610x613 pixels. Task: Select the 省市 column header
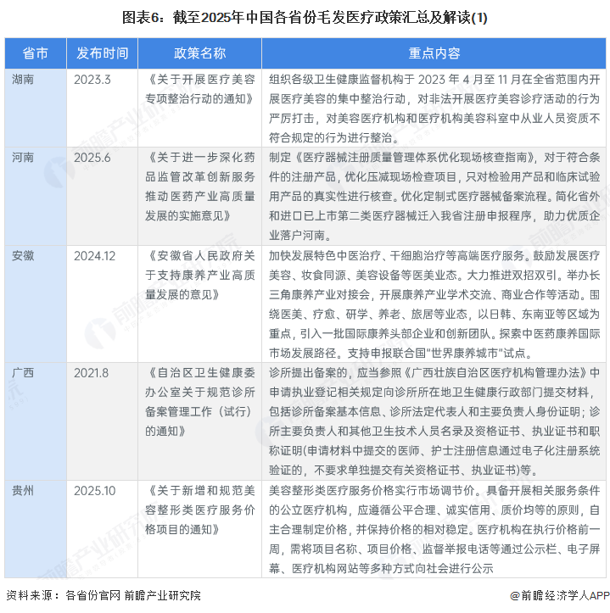coord(35,53)
